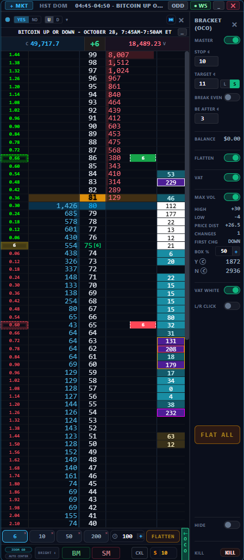Click the green dashed 0.66 profit cell
244x560 pixels.
[x=15, y=158]
